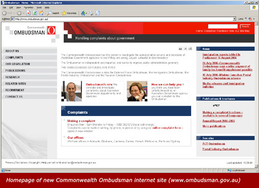The height and width of the screenshot is (188, 259).
Task: Open the Favorites menu
Action: point(28,7)
